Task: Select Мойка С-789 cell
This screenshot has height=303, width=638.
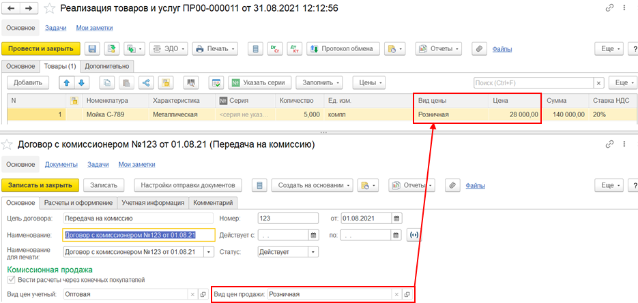Action: (x=116, y=114)
